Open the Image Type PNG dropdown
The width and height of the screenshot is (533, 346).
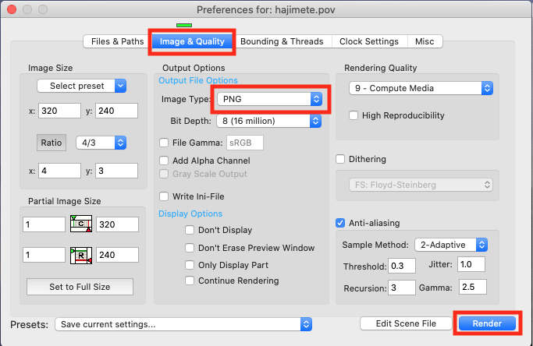[x=270, y=100]
